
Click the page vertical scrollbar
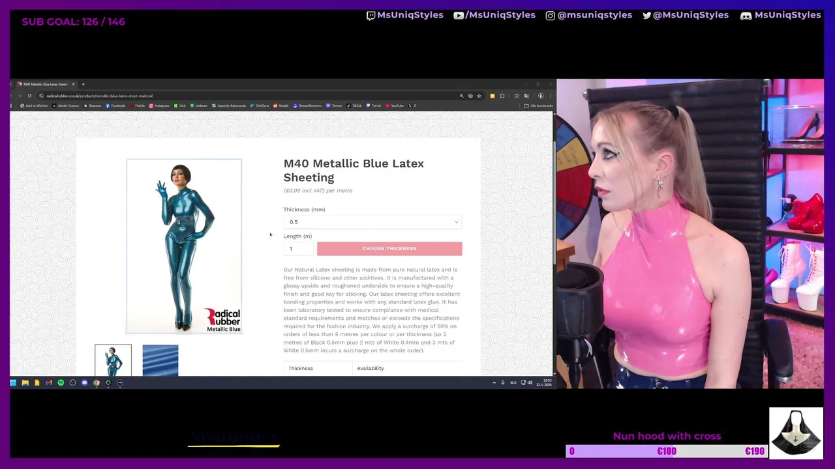tap(554, 205)
